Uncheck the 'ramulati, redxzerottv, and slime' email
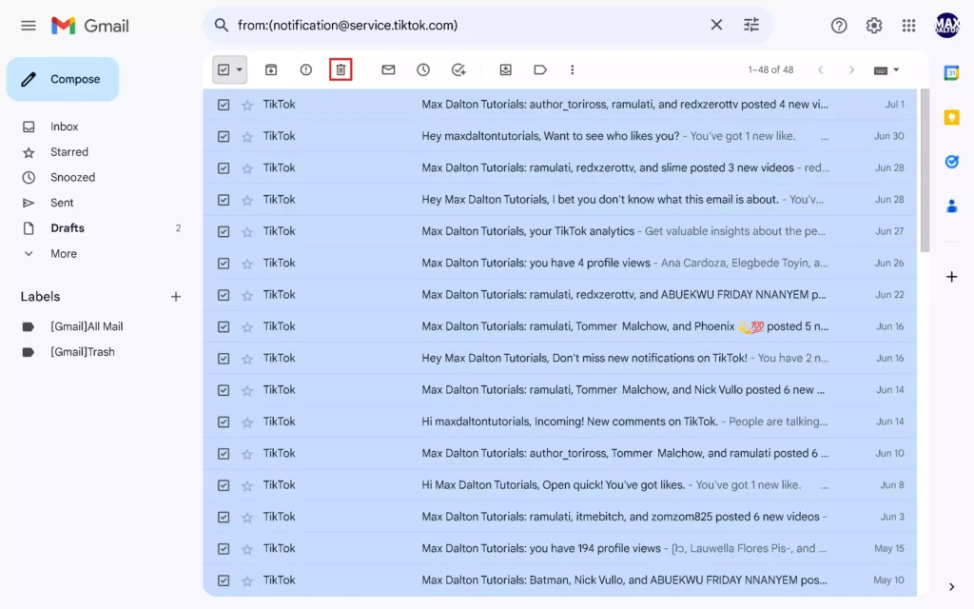 point(224,168)
